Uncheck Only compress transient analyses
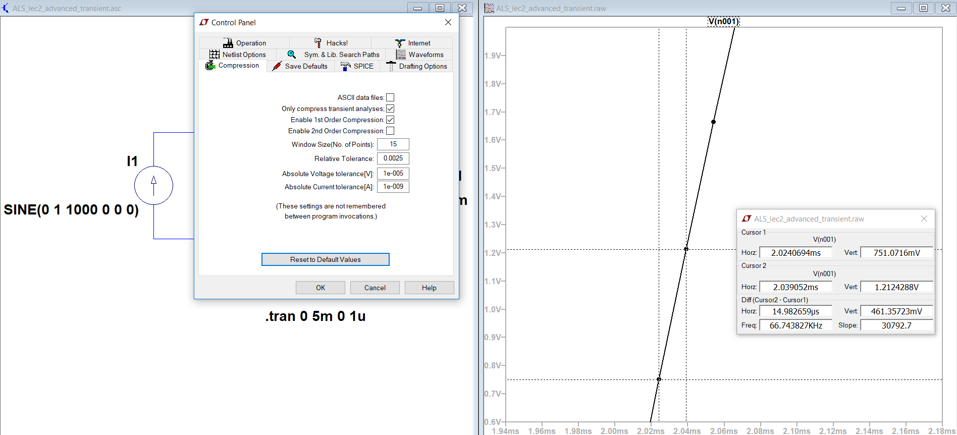Viewport: 957px width, 435px height. 390,108
